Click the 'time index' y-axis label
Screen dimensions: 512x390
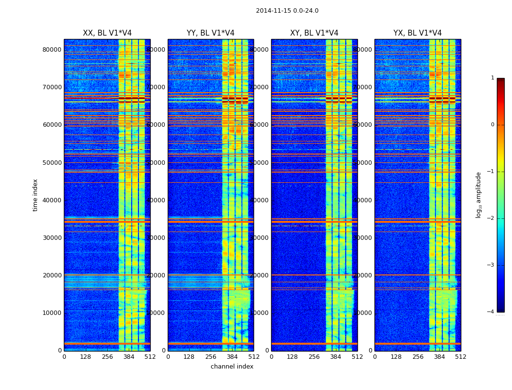click(35, 195)
